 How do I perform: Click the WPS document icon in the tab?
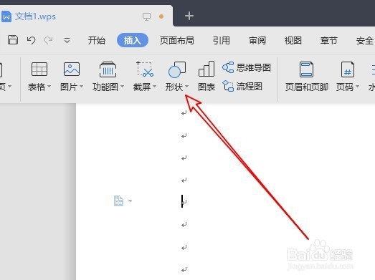point(6,16)
